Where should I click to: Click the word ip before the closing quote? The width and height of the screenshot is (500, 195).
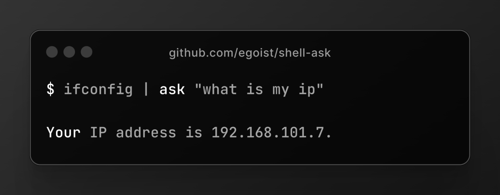(306, 90)
